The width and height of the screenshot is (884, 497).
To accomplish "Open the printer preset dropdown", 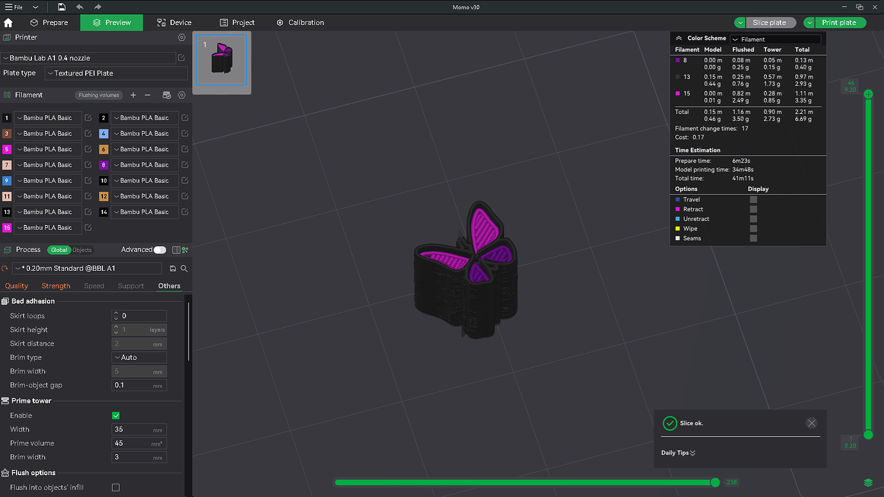I will pos(88,58).
